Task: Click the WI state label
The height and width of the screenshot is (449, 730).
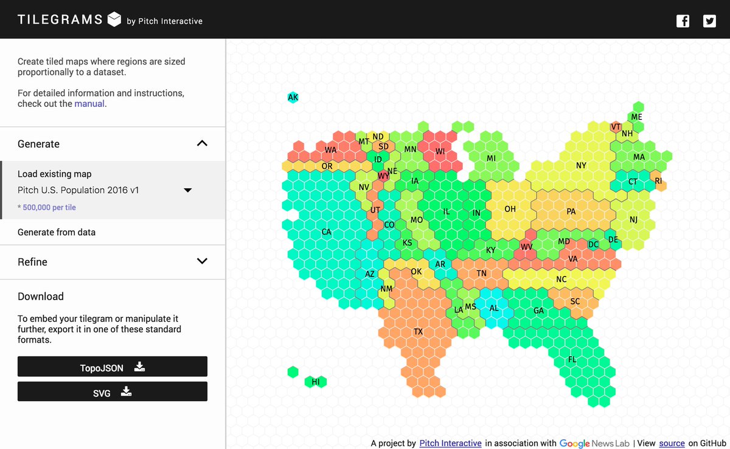Action: coord(440,151)
